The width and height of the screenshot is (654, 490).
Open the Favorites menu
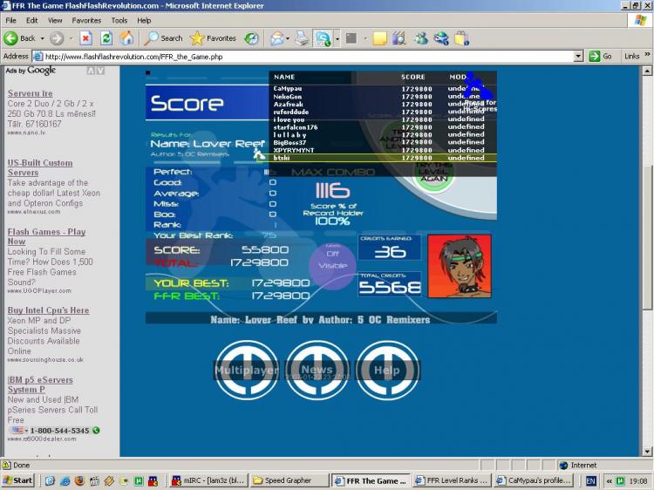click(86, 20)
